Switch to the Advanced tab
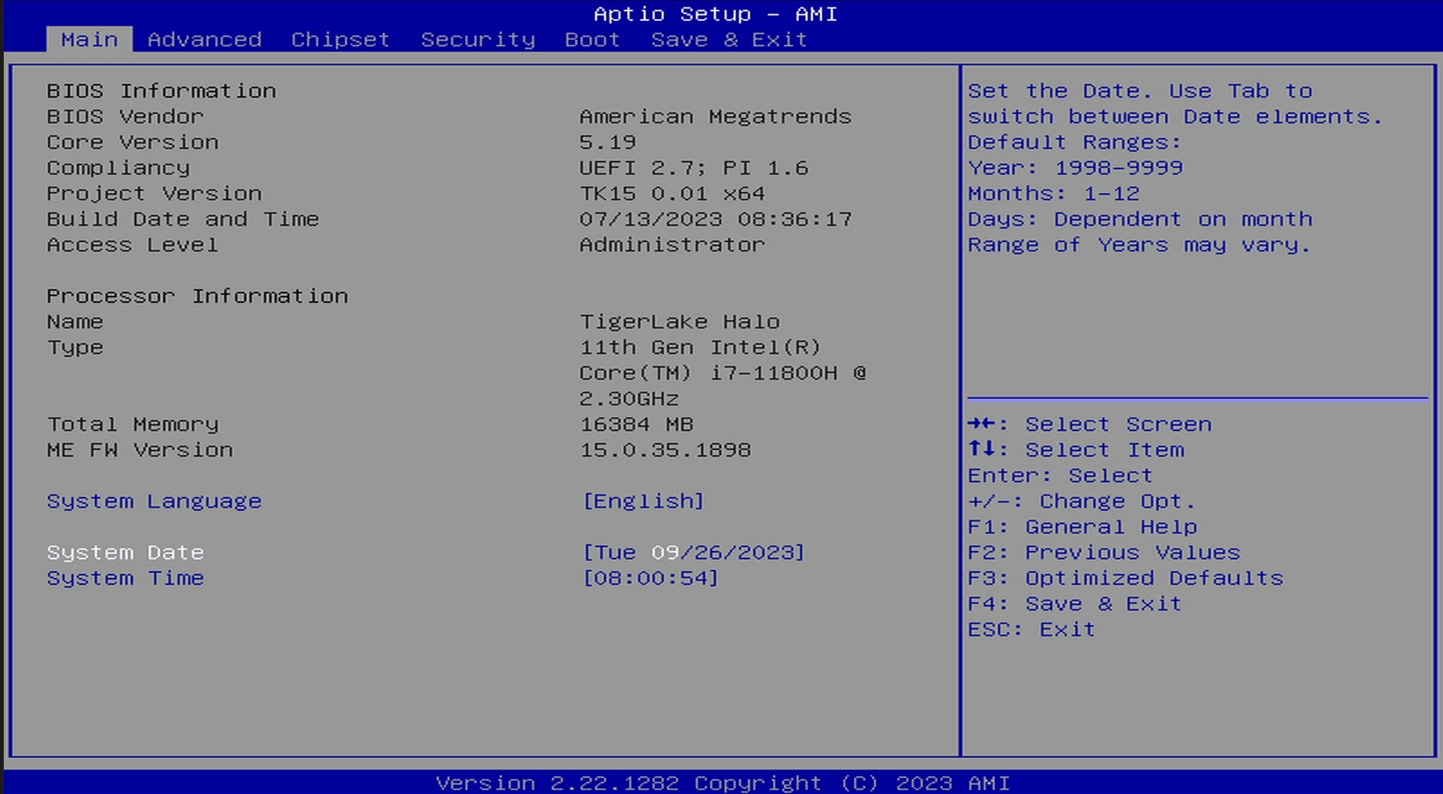 [205, 40]
